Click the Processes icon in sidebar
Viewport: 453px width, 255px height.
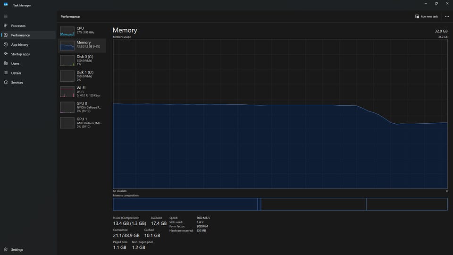tap(6, 25)
